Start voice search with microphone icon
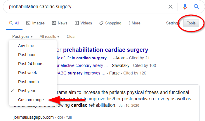The height and width of the screenshot is (121, 205). (x=185, y=7)
